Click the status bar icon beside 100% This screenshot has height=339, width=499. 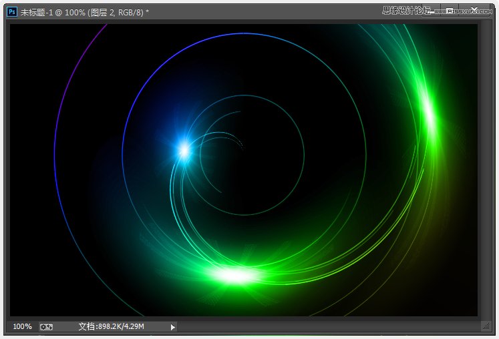[46, 326]
